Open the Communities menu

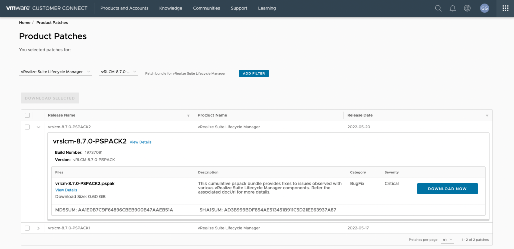point(207,8)
